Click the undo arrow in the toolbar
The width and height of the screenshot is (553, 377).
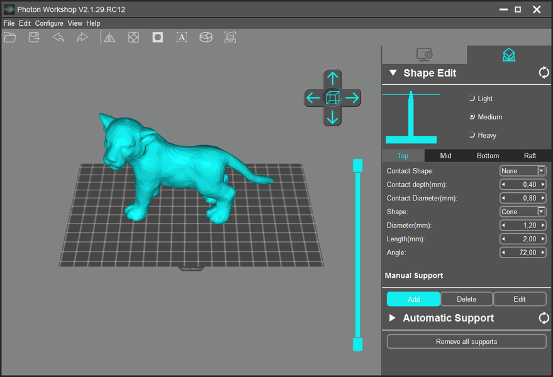pos(58,38)
